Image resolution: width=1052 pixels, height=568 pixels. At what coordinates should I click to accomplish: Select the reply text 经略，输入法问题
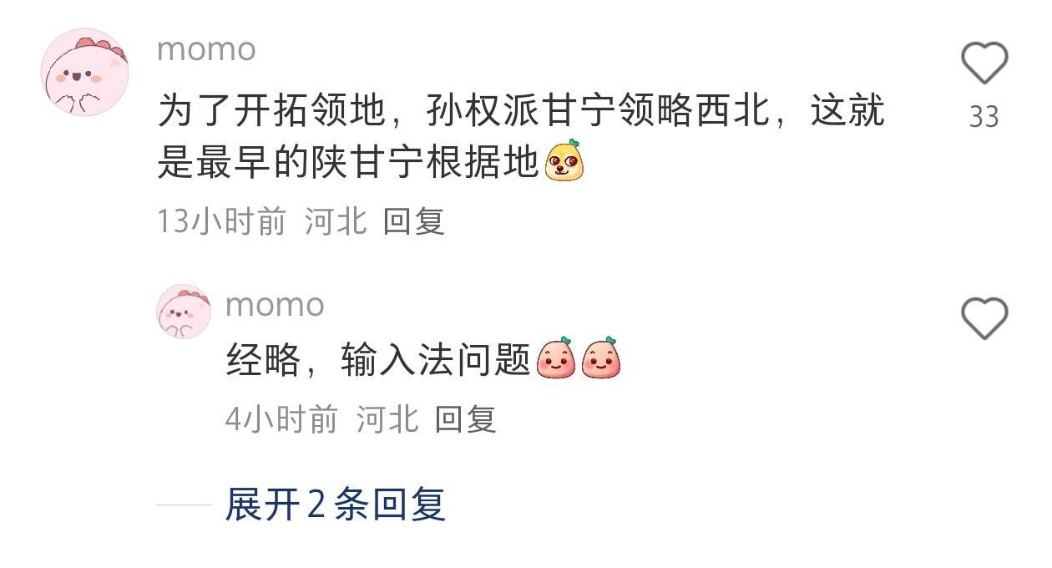(x=378, y=360)
